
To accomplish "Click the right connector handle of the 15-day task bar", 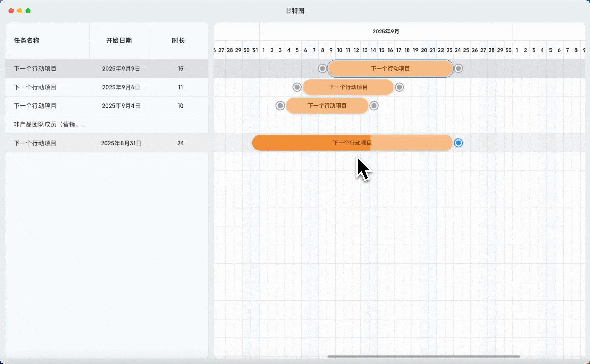I will pos(458,69).
